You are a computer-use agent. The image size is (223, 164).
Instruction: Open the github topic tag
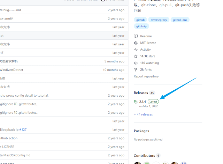(x=140, y=20)
